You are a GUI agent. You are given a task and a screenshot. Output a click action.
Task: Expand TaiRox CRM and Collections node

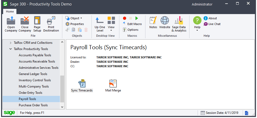point(10,43)
